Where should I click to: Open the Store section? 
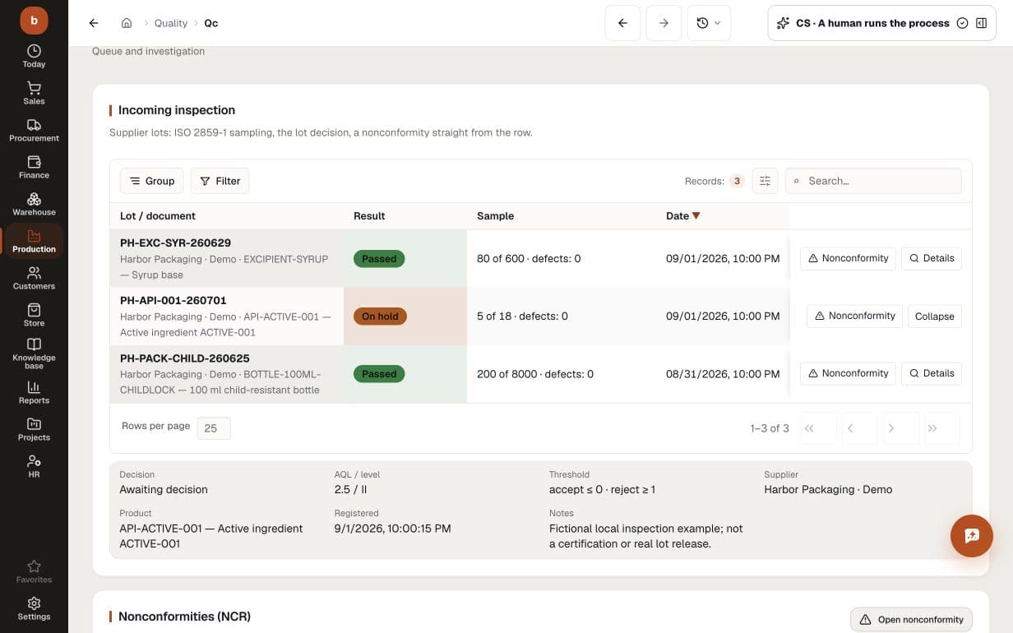pyautogui.click(x=34, y=315)
